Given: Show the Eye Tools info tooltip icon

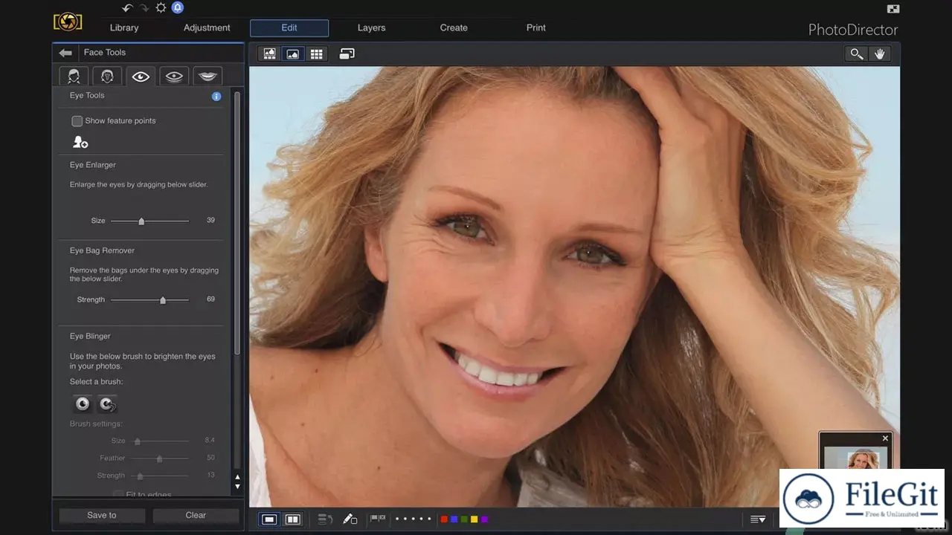Looking at the screenshot, I should [x=216, y=97].
